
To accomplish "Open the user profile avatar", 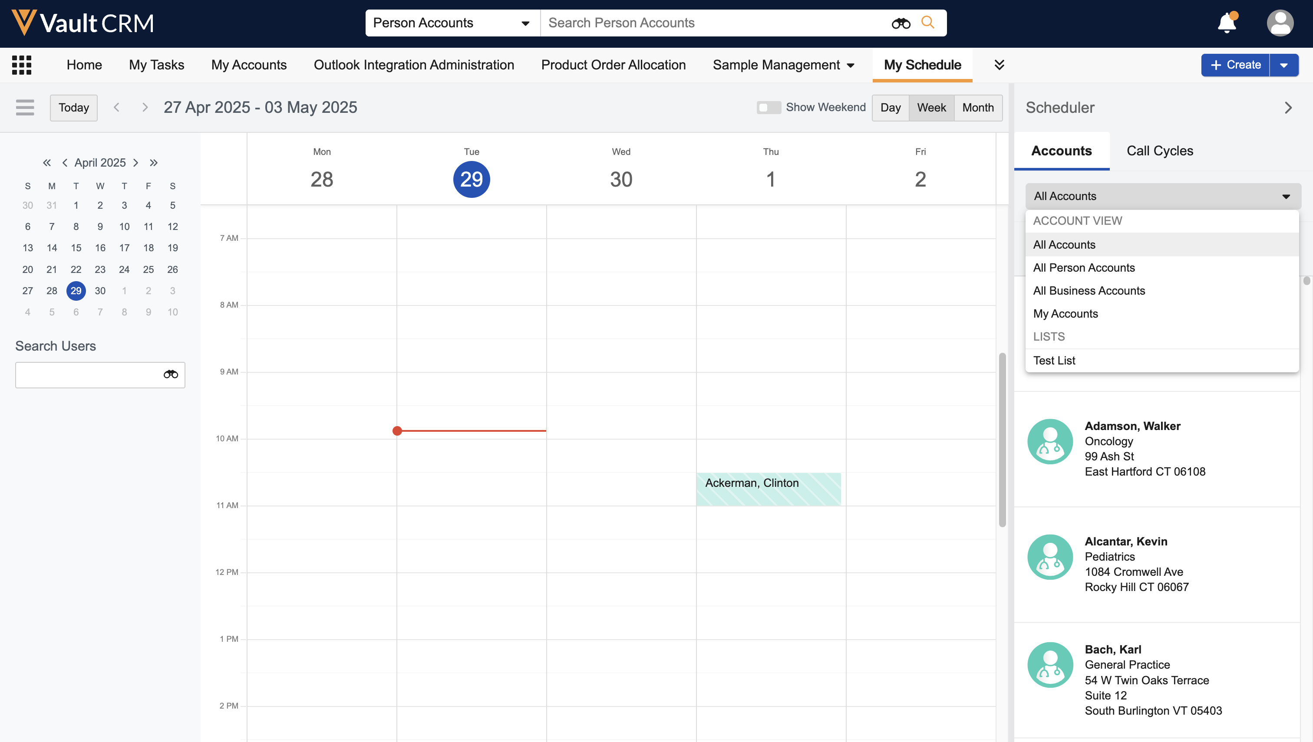I will click(x=1280, y=23).
